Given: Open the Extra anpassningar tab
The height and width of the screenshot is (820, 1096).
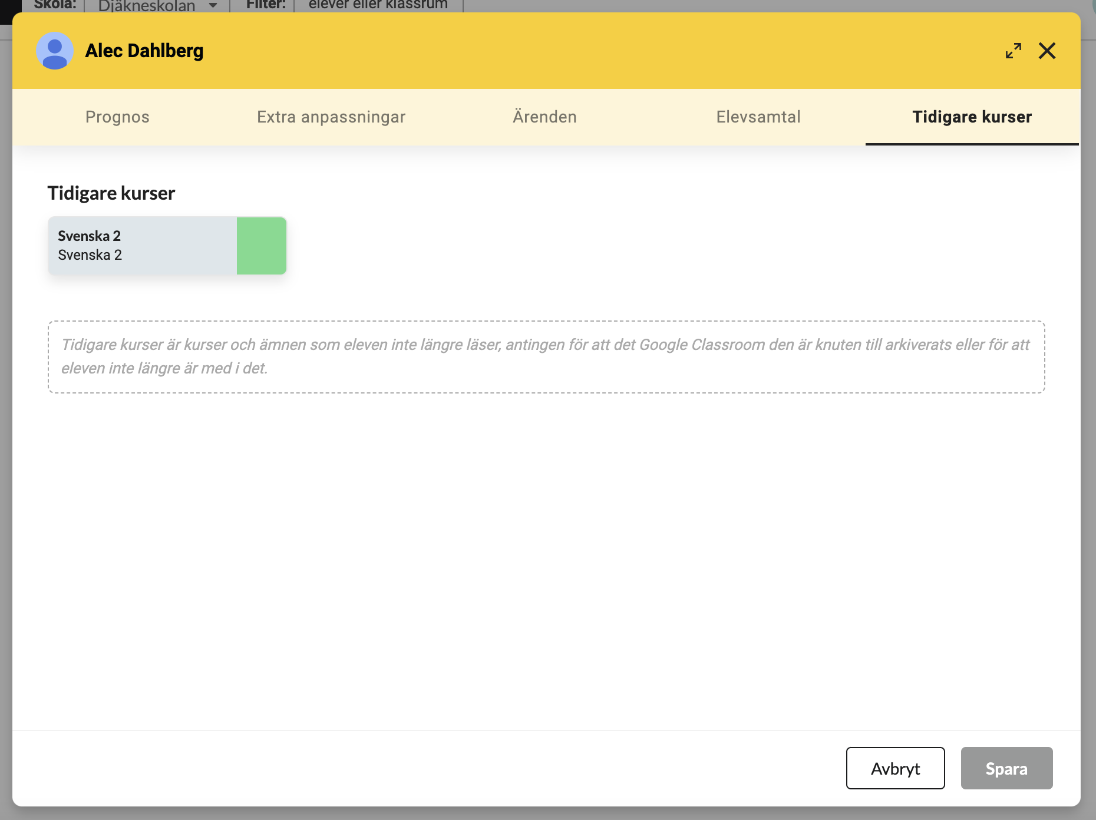Looking at the screenshot, I should click(331, 117).
